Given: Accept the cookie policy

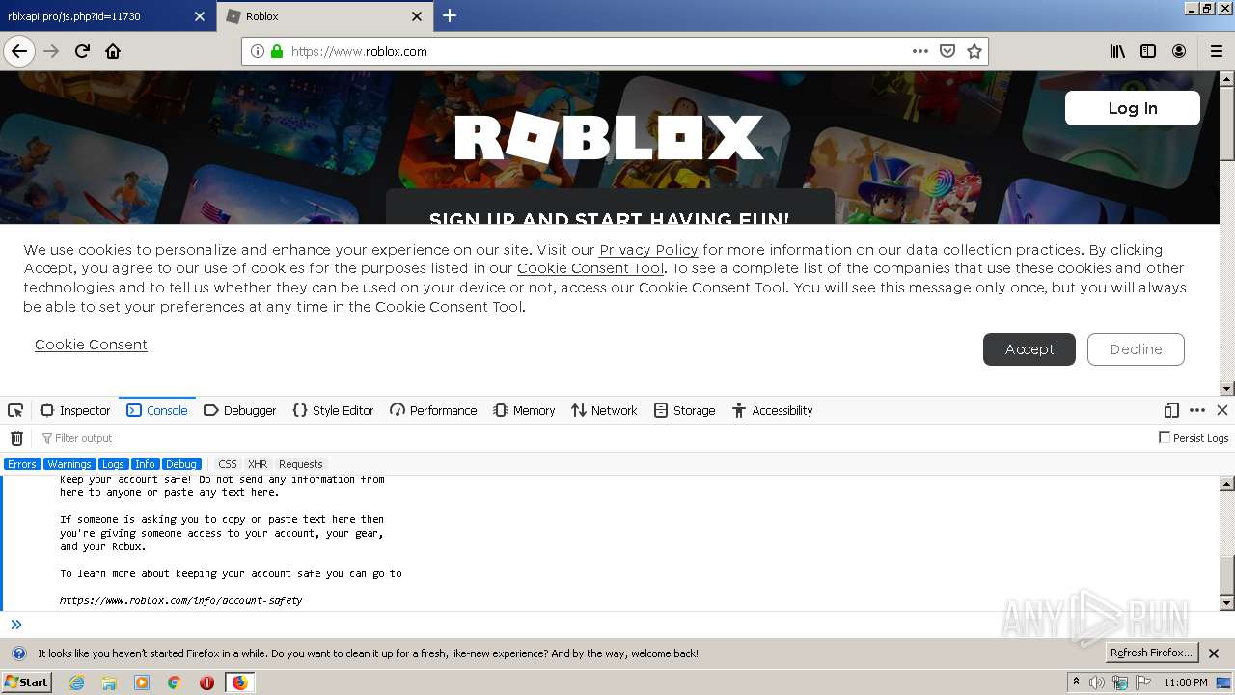Looking at the screenshot, I should [x=1029, y=349].
